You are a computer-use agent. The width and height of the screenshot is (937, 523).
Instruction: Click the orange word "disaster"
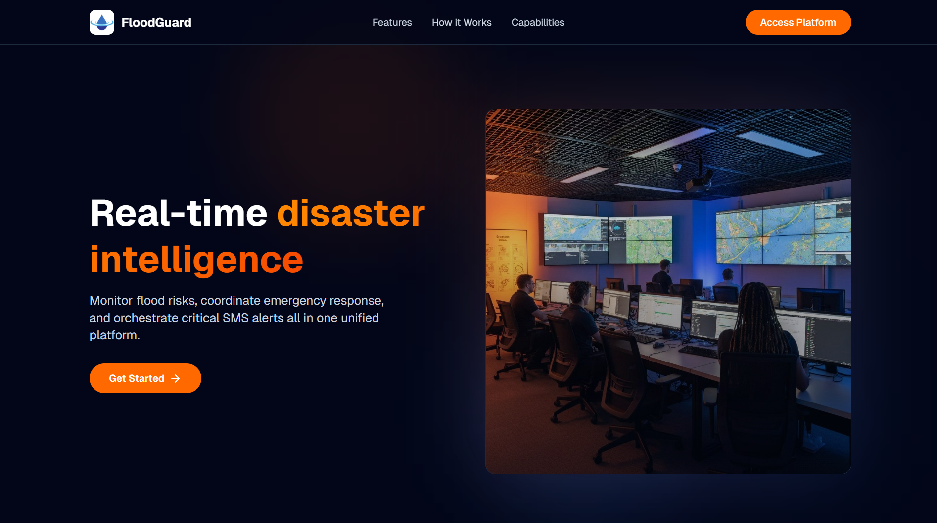click(x=351, y=213)
